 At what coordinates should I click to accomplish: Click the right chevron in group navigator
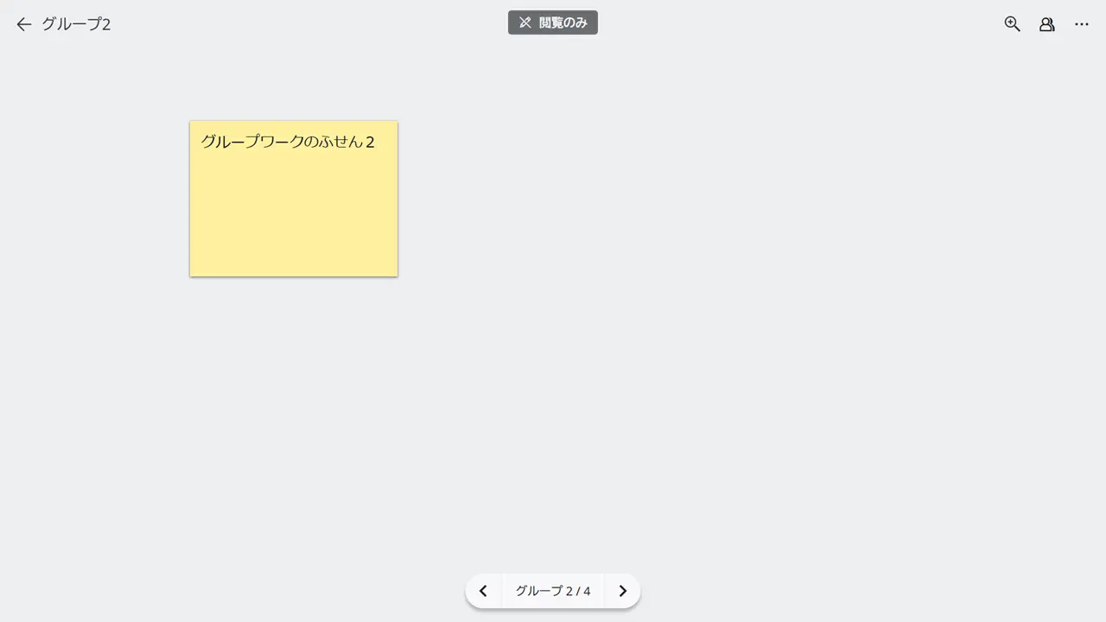(x=621, y=591)
